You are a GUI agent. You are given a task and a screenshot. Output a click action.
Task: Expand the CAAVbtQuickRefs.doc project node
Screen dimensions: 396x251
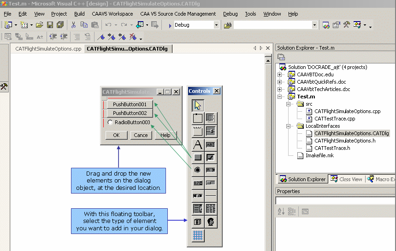[x=279, y=82]
